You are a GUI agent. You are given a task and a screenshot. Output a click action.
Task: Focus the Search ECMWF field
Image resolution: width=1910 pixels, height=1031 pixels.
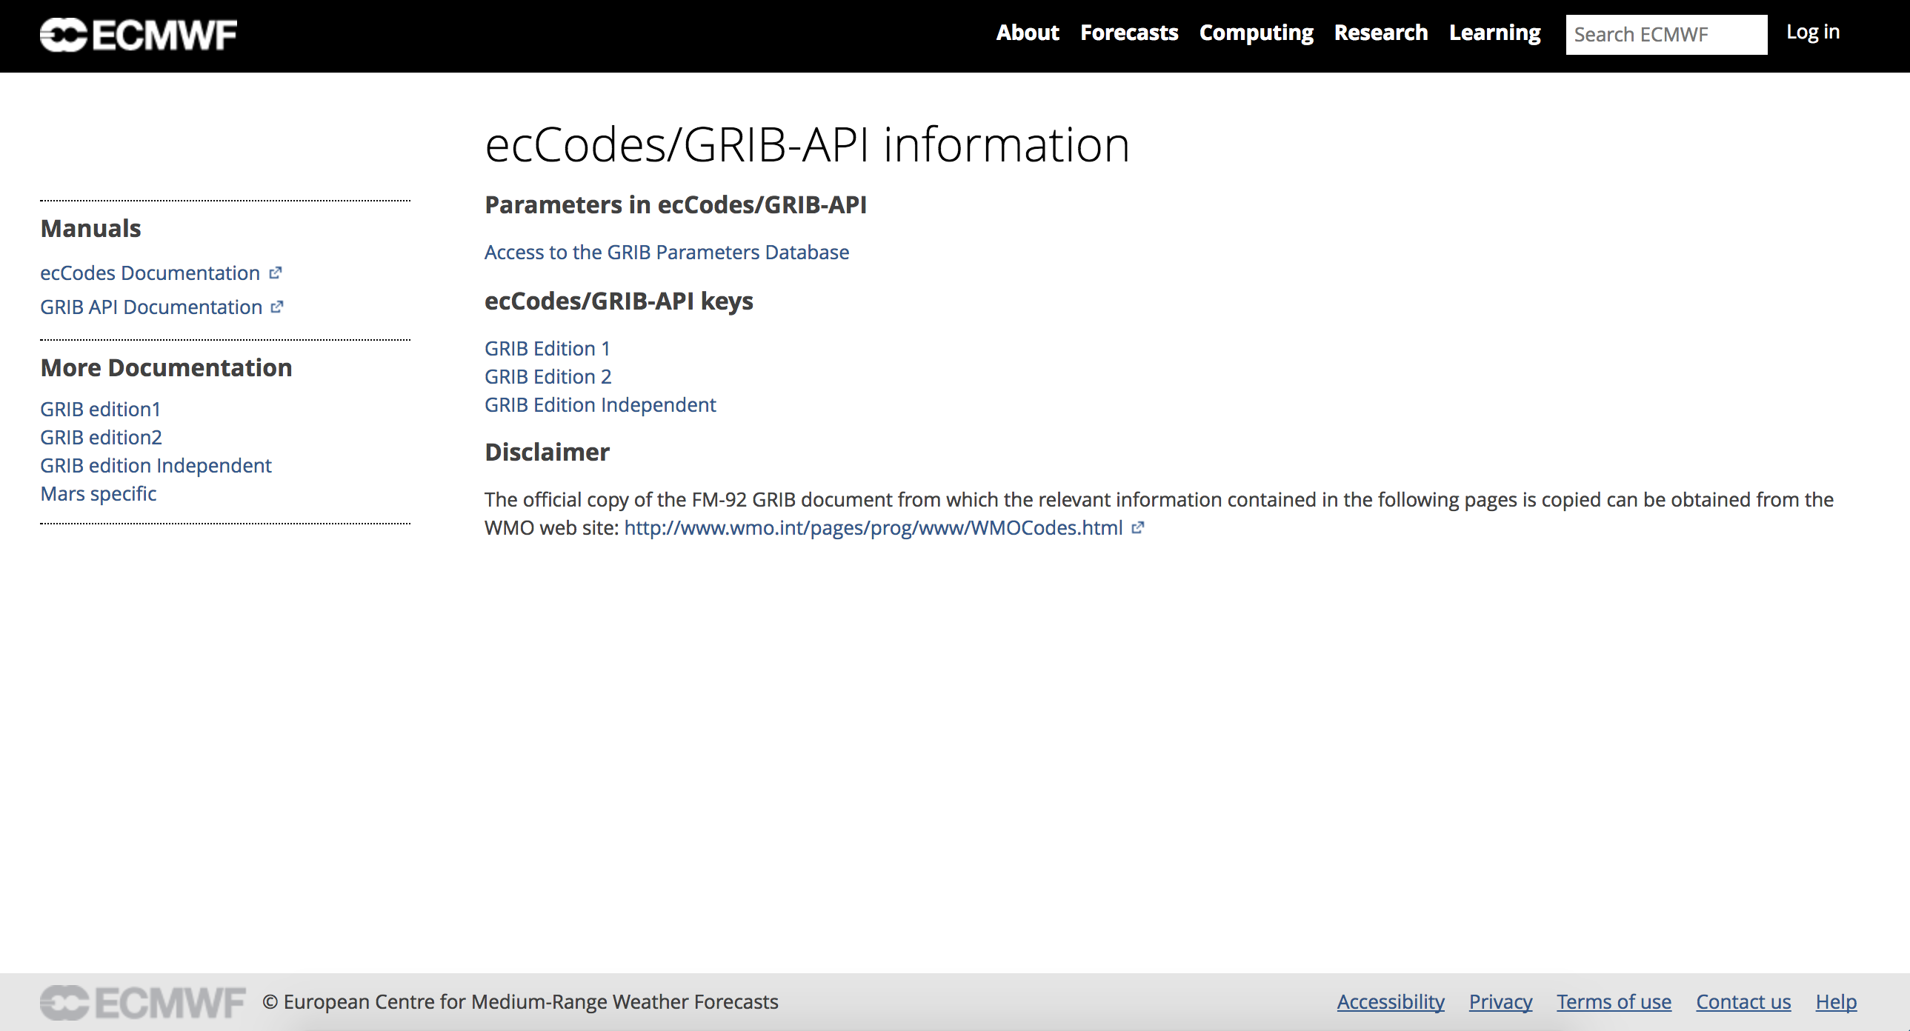(1666, 35)
